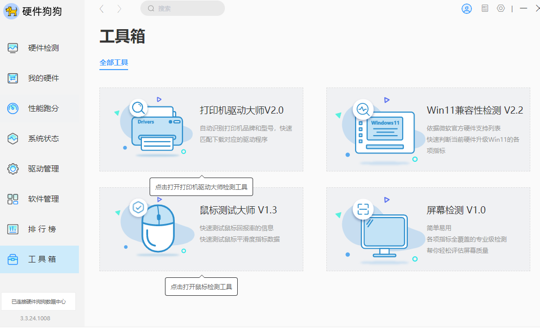Switch to the 全部工具 tab
Screen dimensions: 540x328
pyautogui.click(x=113, y=62)
